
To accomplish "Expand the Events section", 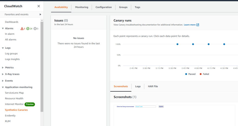I will (x=3, y=81).
